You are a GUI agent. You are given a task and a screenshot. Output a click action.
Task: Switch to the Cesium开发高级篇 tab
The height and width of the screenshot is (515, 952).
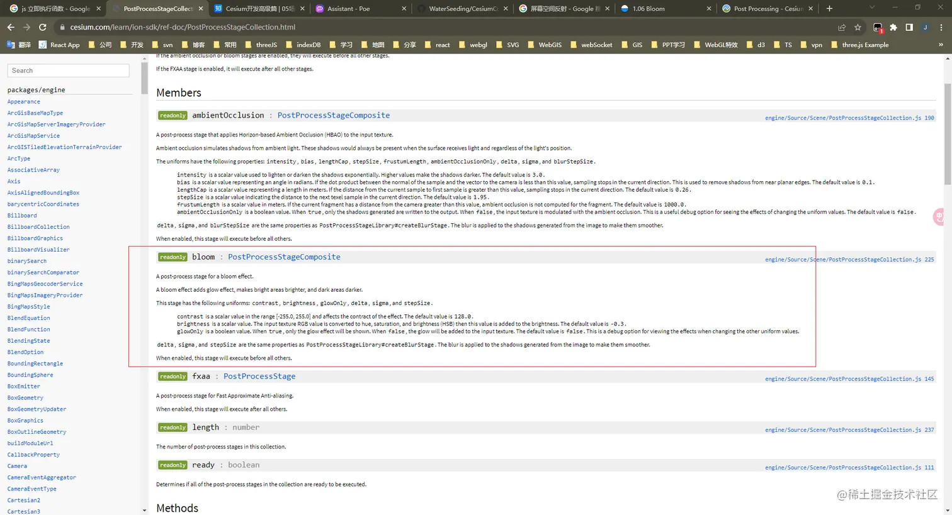click(x=259, y=8)
